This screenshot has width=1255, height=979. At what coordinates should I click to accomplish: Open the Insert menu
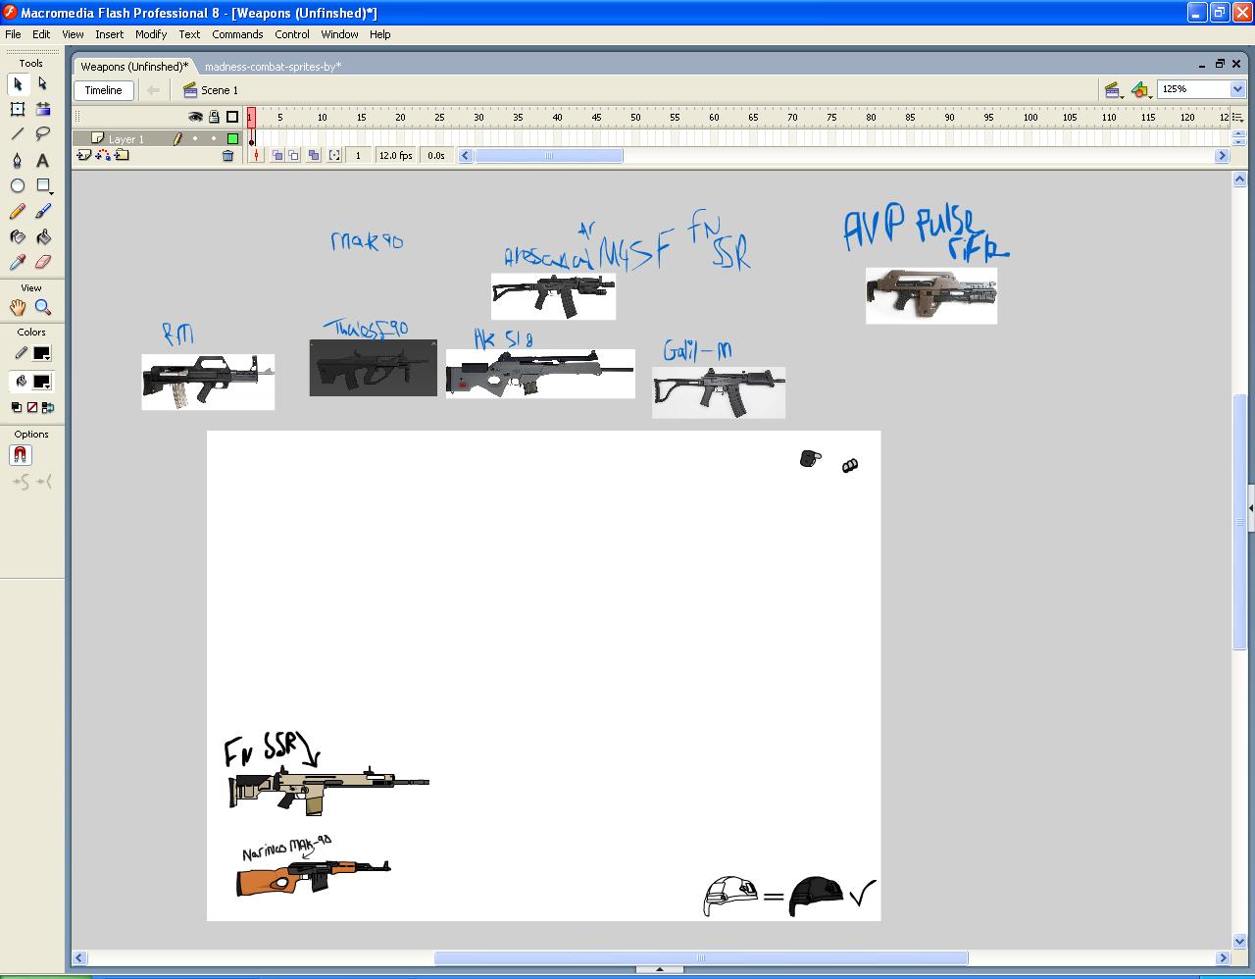point(109,34)
